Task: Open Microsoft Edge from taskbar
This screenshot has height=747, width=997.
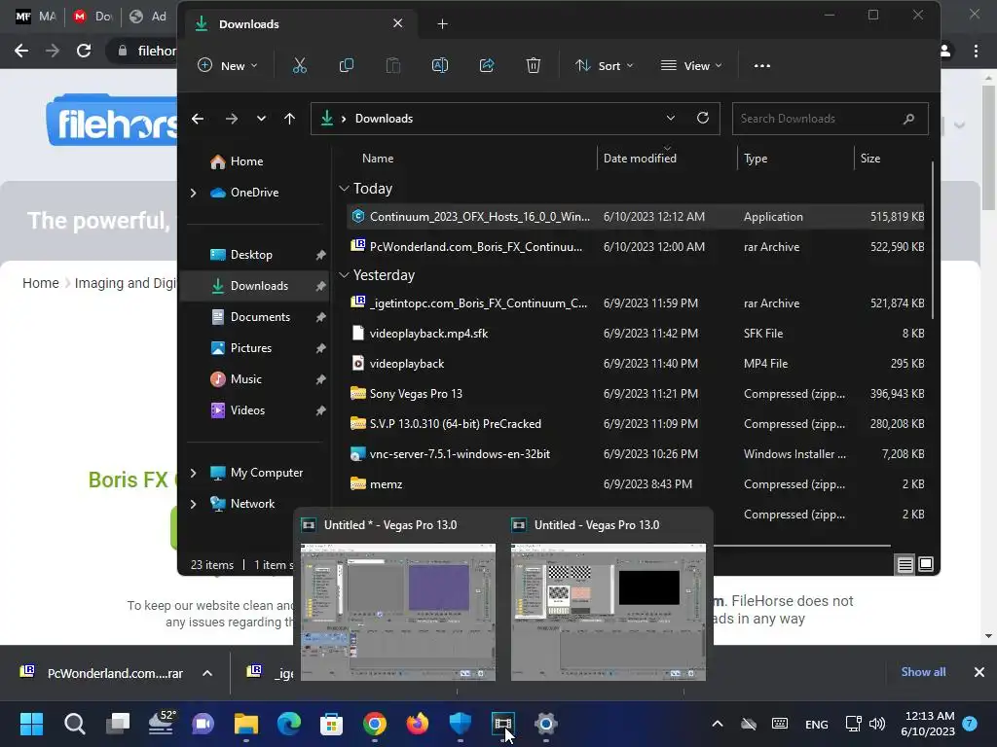Action: click(x=288, y=724)
